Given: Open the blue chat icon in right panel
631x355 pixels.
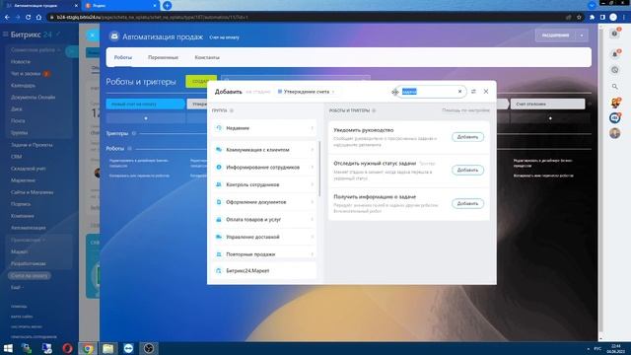Looking at the screenshot, I should point(615,118).
